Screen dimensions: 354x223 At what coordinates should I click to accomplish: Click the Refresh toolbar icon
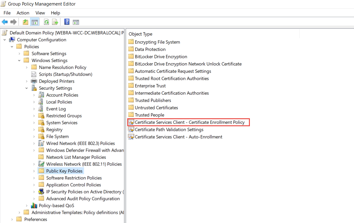pyautogui.click(x=47, y=22)
